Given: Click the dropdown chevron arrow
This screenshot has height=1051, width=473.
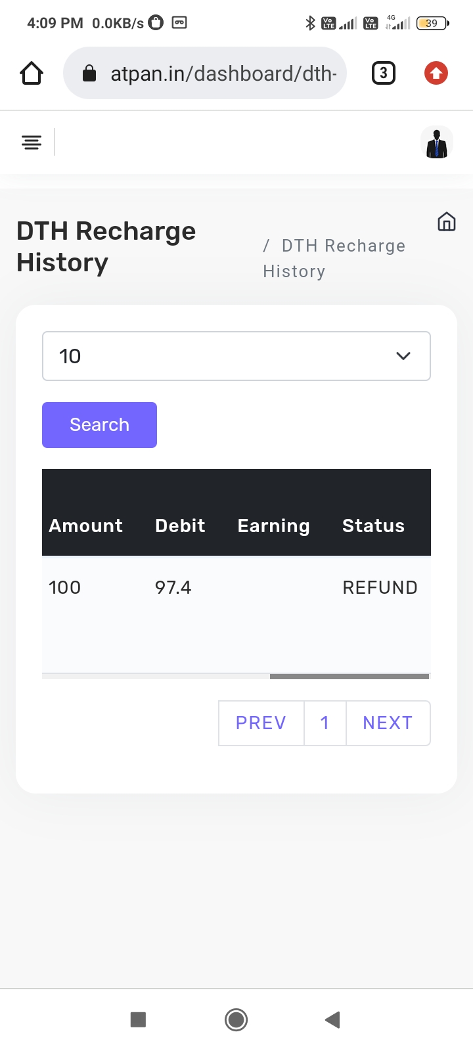Looking at the screenshot, I should [403, 356].
